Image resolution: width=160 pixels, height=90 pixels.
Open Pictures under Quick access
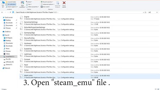pyautogui.click(x=7, y=28)
